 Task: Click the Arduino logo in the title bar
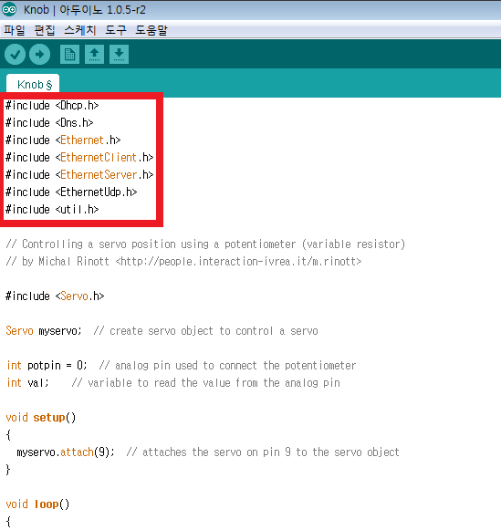click(9, 9)
